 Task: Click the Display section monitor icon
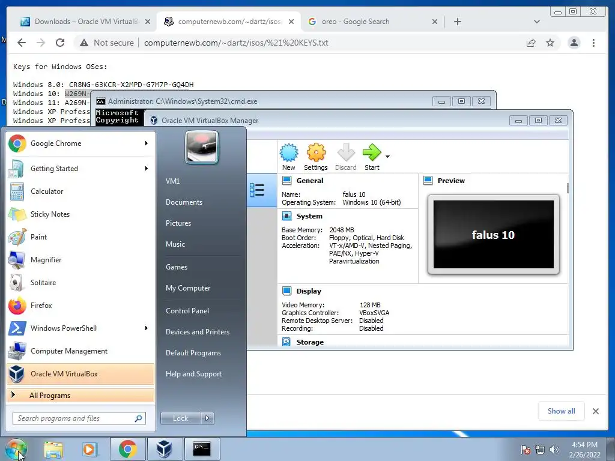[x=286, y=291]
